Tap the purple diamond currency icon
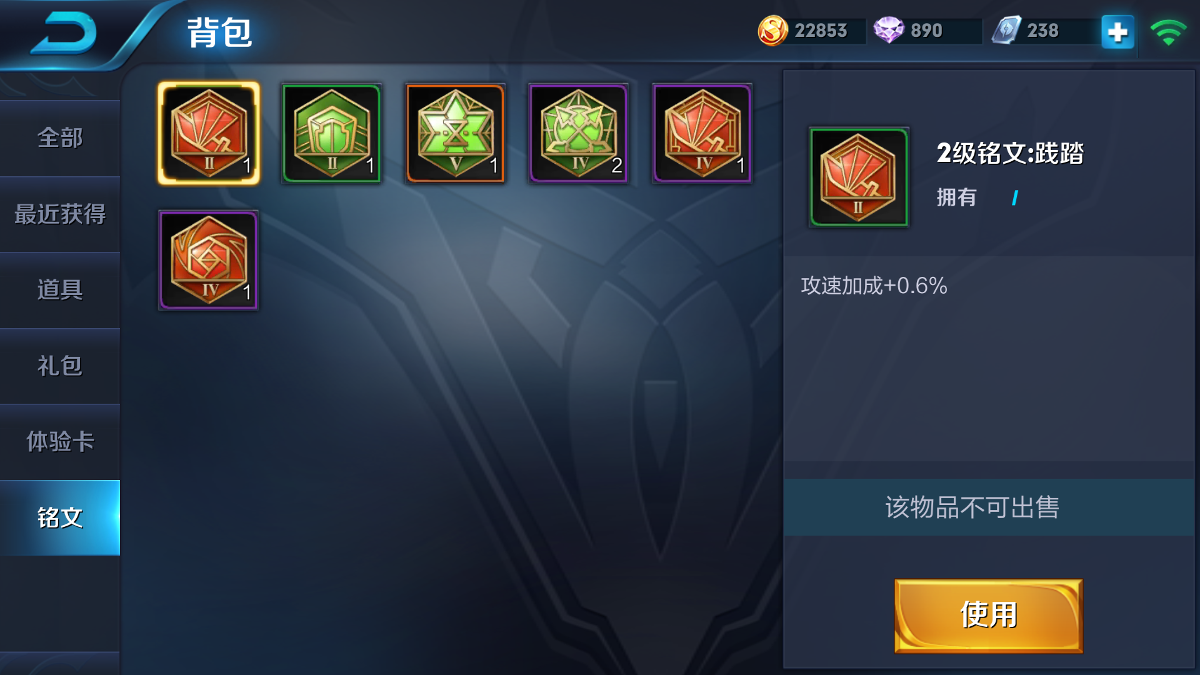 888,30
